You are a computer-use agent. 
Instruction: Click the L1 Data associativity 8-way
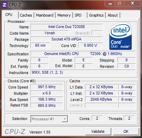click(127, 87)
